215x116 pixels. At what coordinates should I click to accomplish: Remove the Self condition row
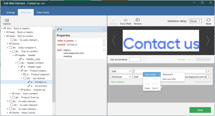click(209, 71)
